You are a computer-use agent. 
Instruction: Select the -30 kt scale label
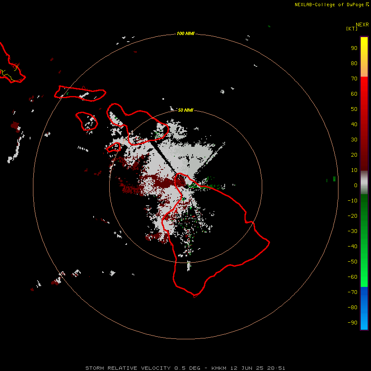click(352, 231)
